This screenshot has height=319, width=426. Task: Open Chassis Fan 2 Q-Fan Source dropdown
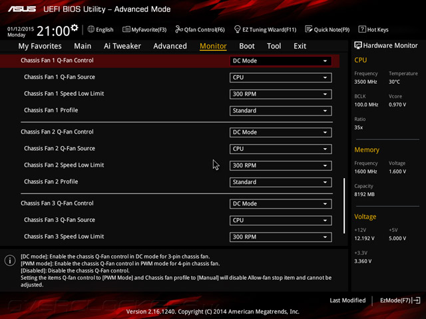(x=281, y=149)
